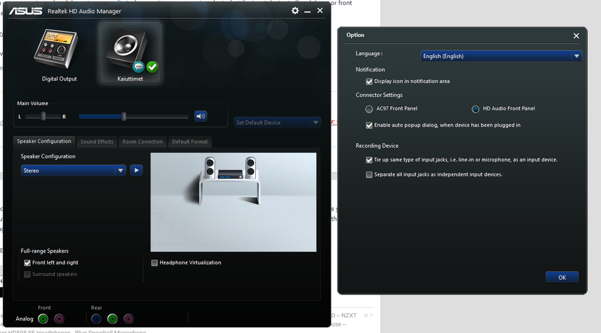601x333 pixels.
Task: Close the Option dialog with X
Action: 576,35
